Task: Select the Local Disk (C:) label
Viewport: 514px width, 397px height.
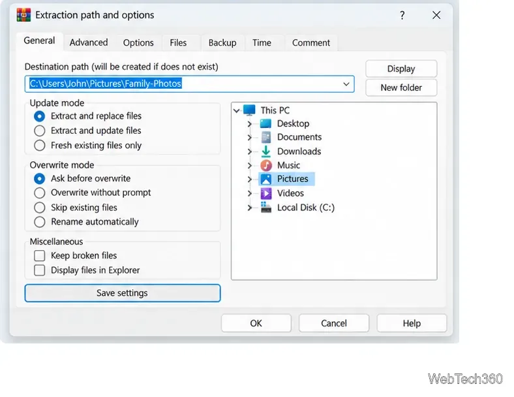Action: (306, 208)
